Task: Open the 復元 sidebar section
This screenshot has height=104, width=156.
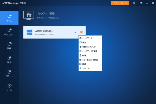Action: click(x=9, y=60)
